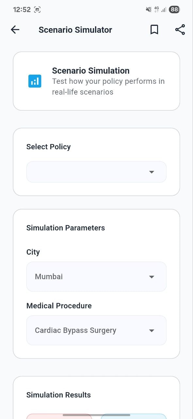
Task: Tap the 4G signal indicator
Action: (156, 9)
